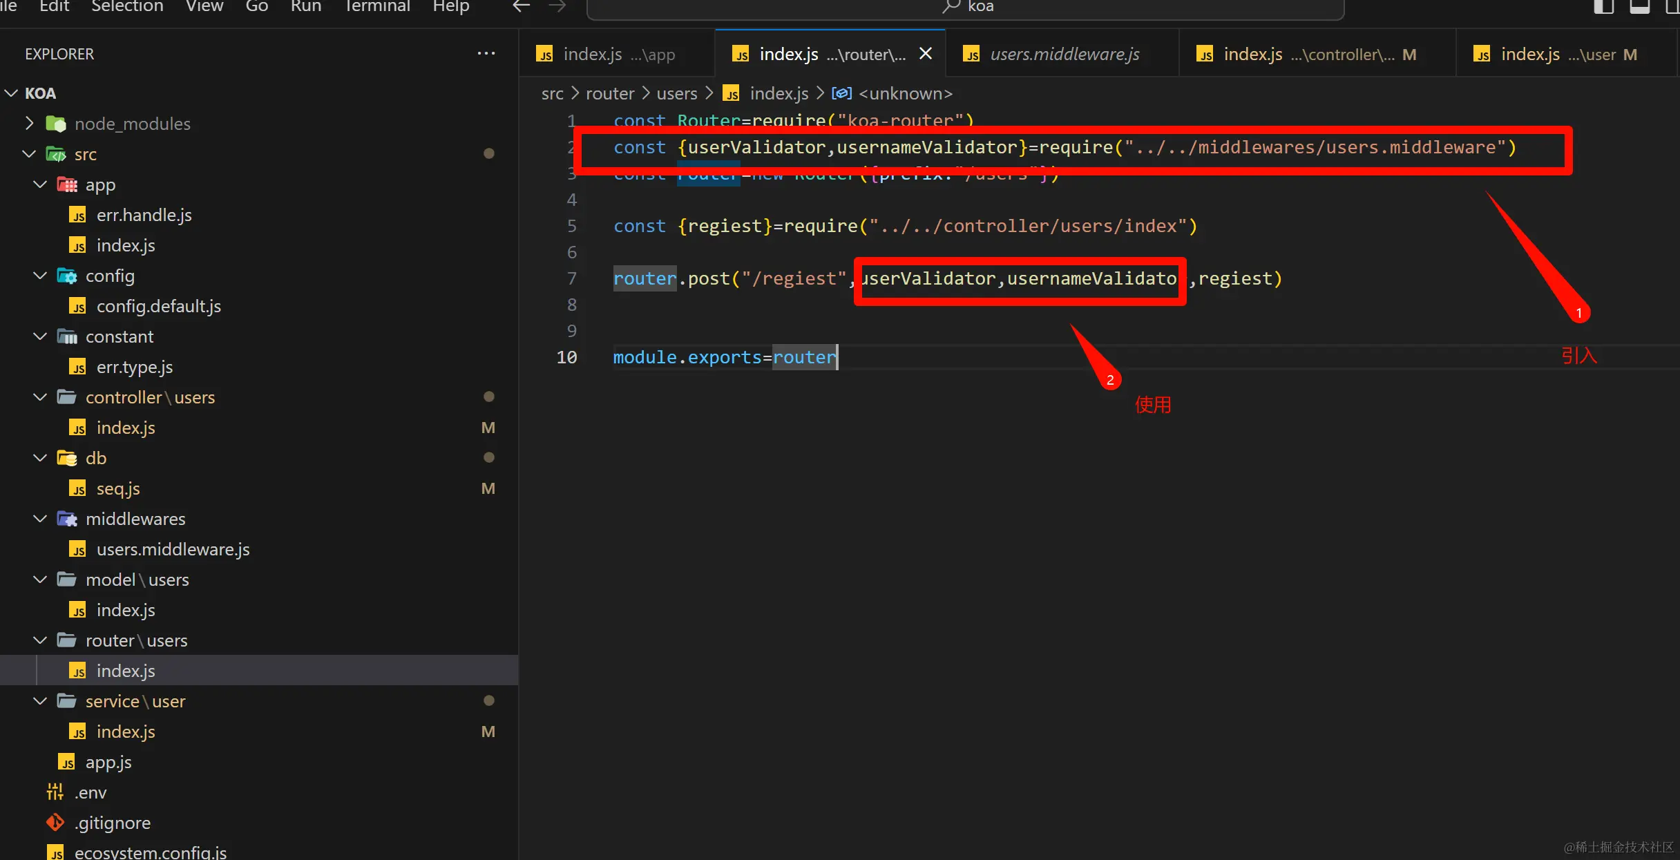Image resolution: width=1680 pixels, height=860 pixels.
Task: Click the koa search box
Action: point(966,8)
